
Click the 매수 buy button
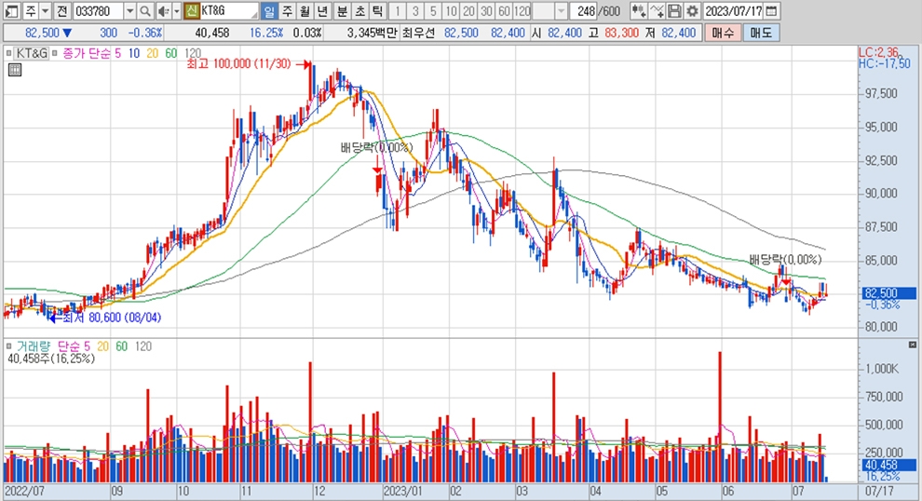point(723,33)
